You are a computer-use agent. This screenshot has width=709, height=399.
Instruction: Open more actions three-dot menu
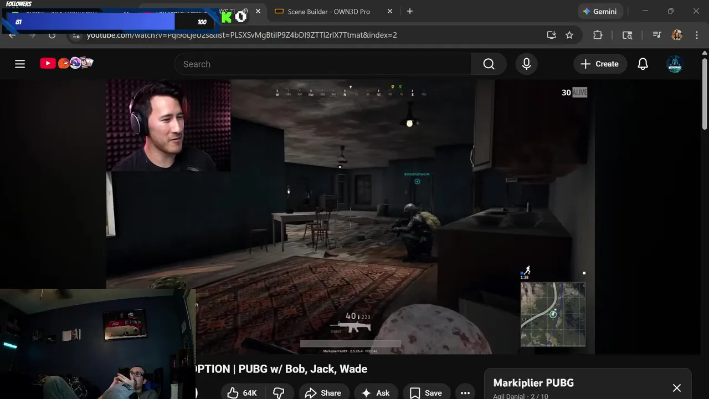tap(465, 393)
